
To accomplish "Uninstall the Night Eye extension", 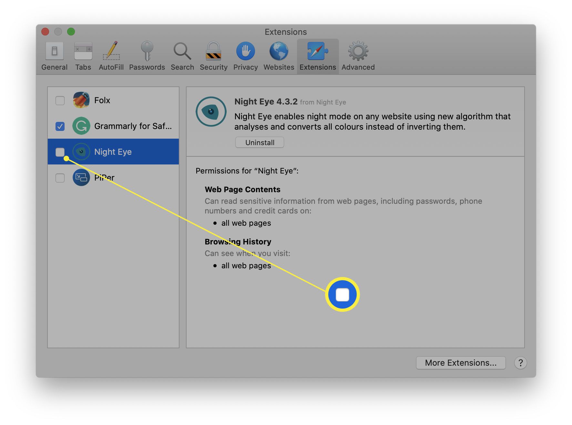I will 260,143.
